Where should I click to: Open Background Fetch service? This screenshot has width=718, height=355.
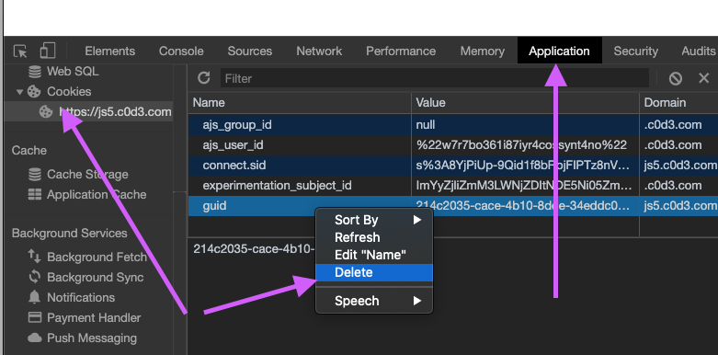tap(87, 257)
